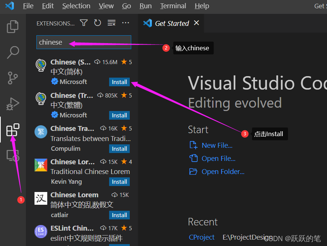Image resolution: width=327 pixels, height=246 pixels.
Task: Click the Get Started tab's VS Code icon
Action: (x=148, y=23)
